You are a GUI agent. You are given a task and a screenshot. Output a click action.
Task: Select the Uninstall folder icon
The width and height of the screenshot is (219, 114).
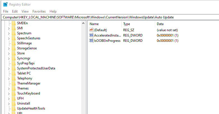(x=13, y=103)
